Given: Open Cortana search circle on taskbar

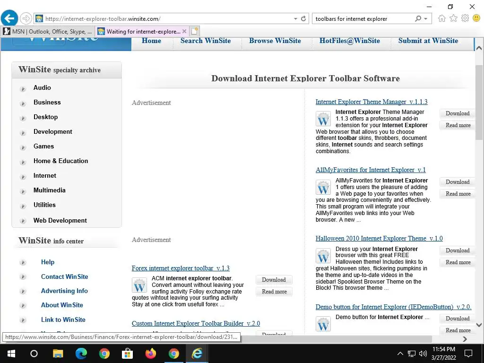Looking at the screenshot, I should pyautogui.click(x=34, y=354).
